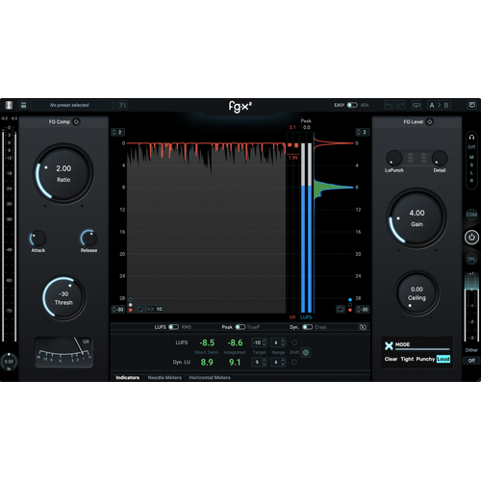Click the Ceiling knob showing 0.00
Viewport: 481px width, 481px height.
tap(417, 293)
